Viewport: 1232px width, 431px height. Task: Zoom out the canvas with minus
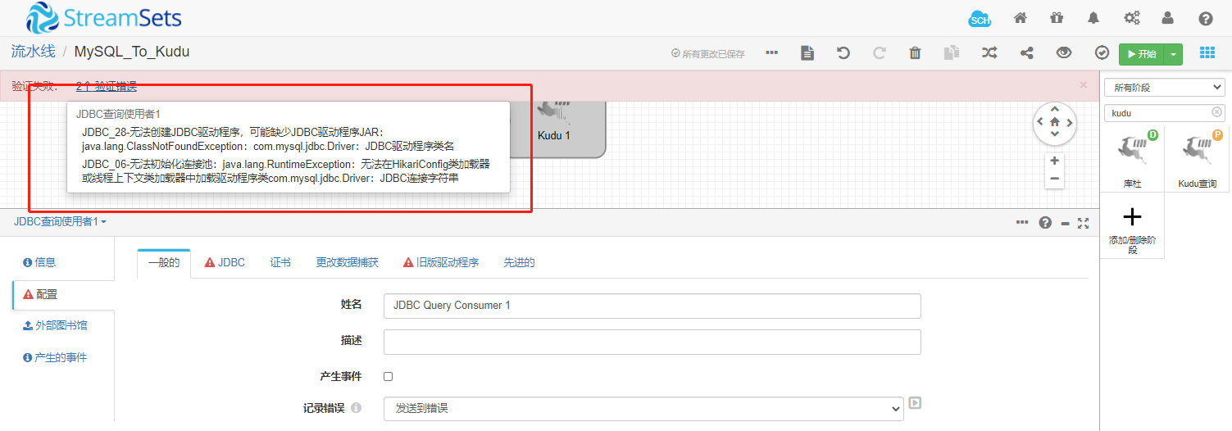click(1054, 179)
